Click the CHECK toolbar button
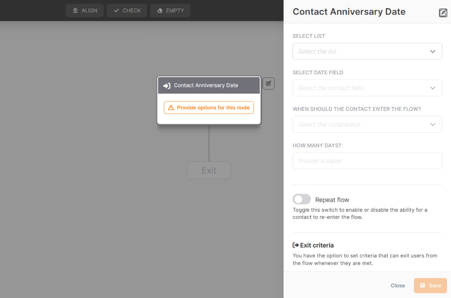 [127, 11]
